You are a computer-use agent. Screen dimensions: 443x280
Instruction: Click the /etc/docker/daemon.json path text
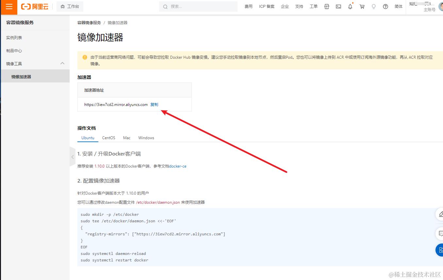click(158, 202)
